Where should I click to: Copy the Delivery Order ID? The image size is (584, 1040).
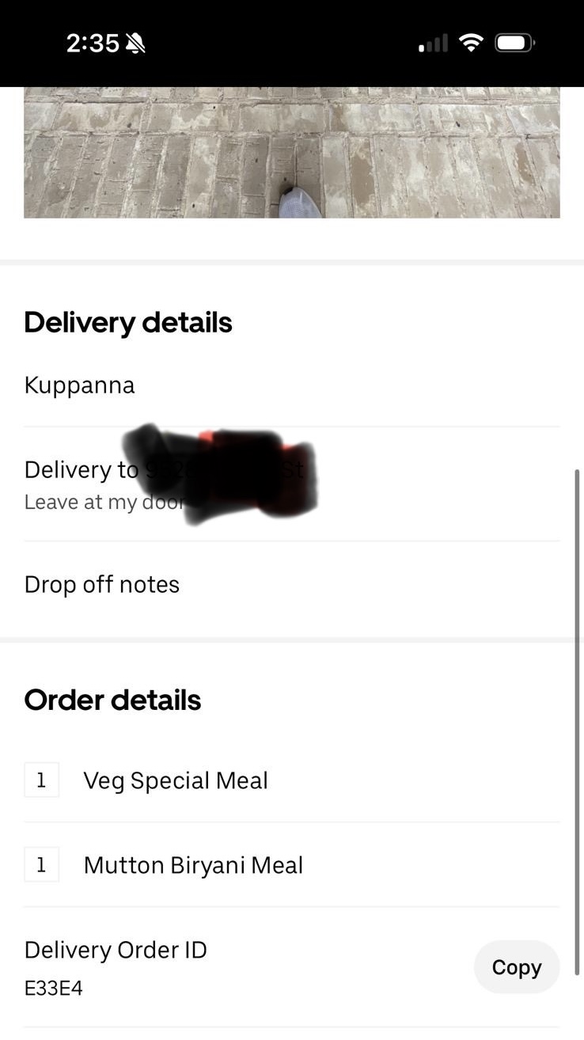coord(516,967)
